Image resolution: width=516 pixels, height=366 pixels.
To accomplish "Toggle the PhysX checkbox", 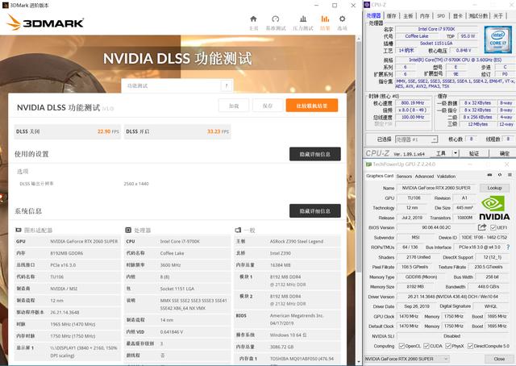I will (x=448, y=346).
